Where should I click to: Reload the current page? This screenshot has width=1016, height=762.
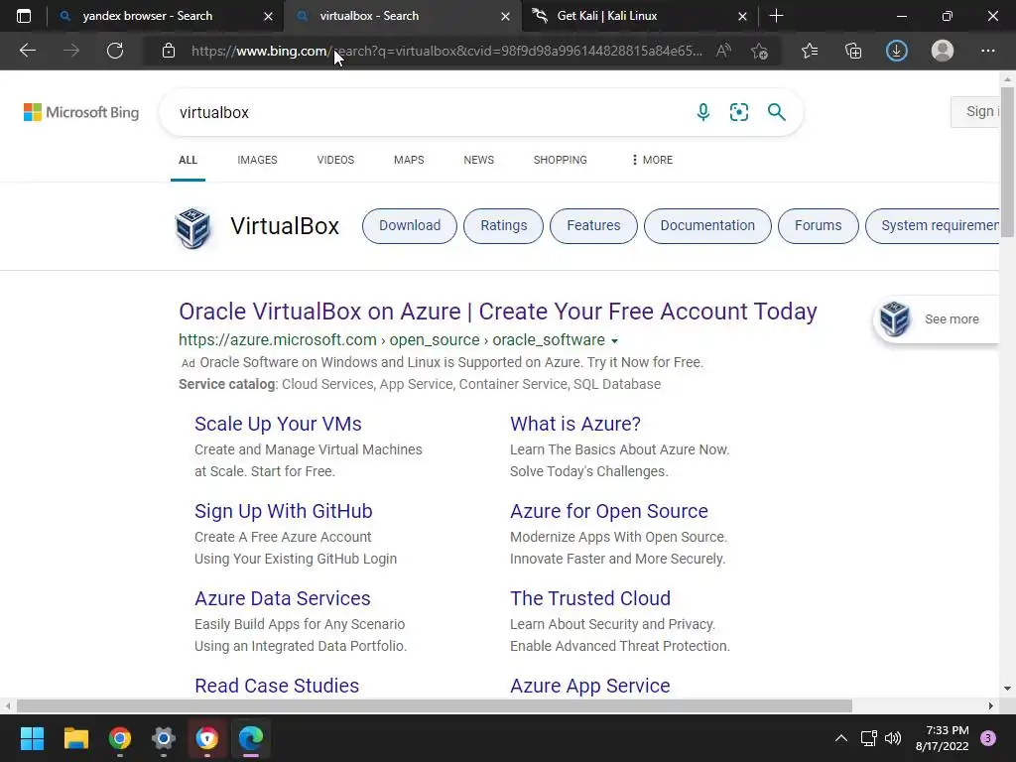point(115,51)
